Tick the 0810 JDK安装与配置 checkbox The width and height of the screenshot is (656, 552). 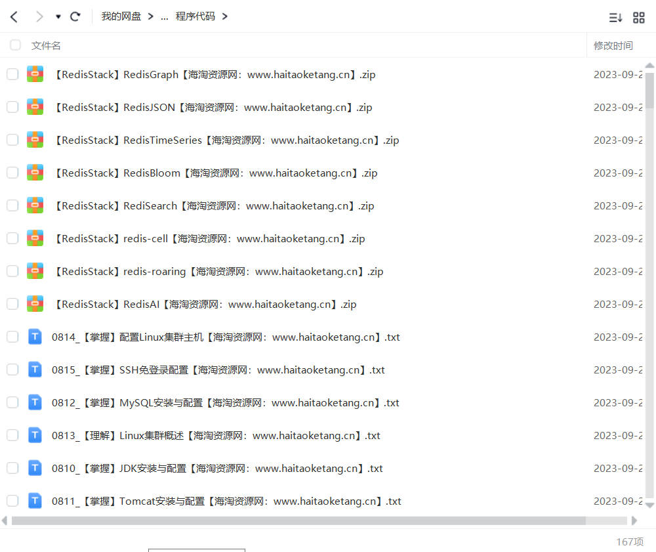(x=12, y=468)
